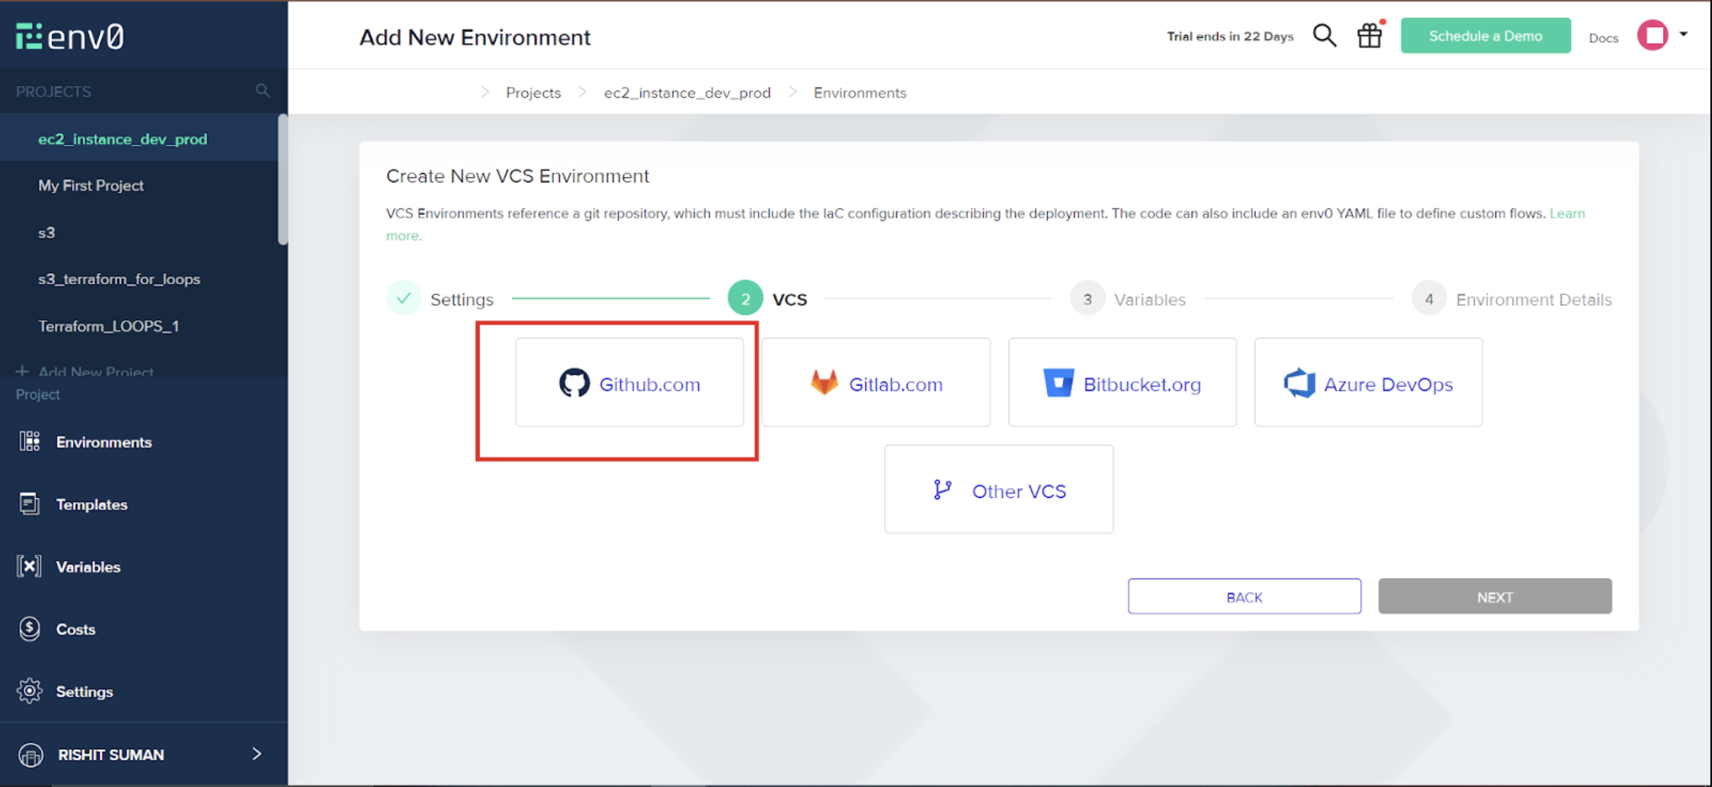The height and width of the screenshot is (787, 1712).
Task: Click the Bitbucket bucket icon
Action: [x=1059, y=382]
